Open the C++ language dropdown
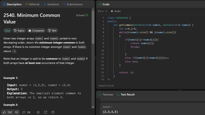 103,11
